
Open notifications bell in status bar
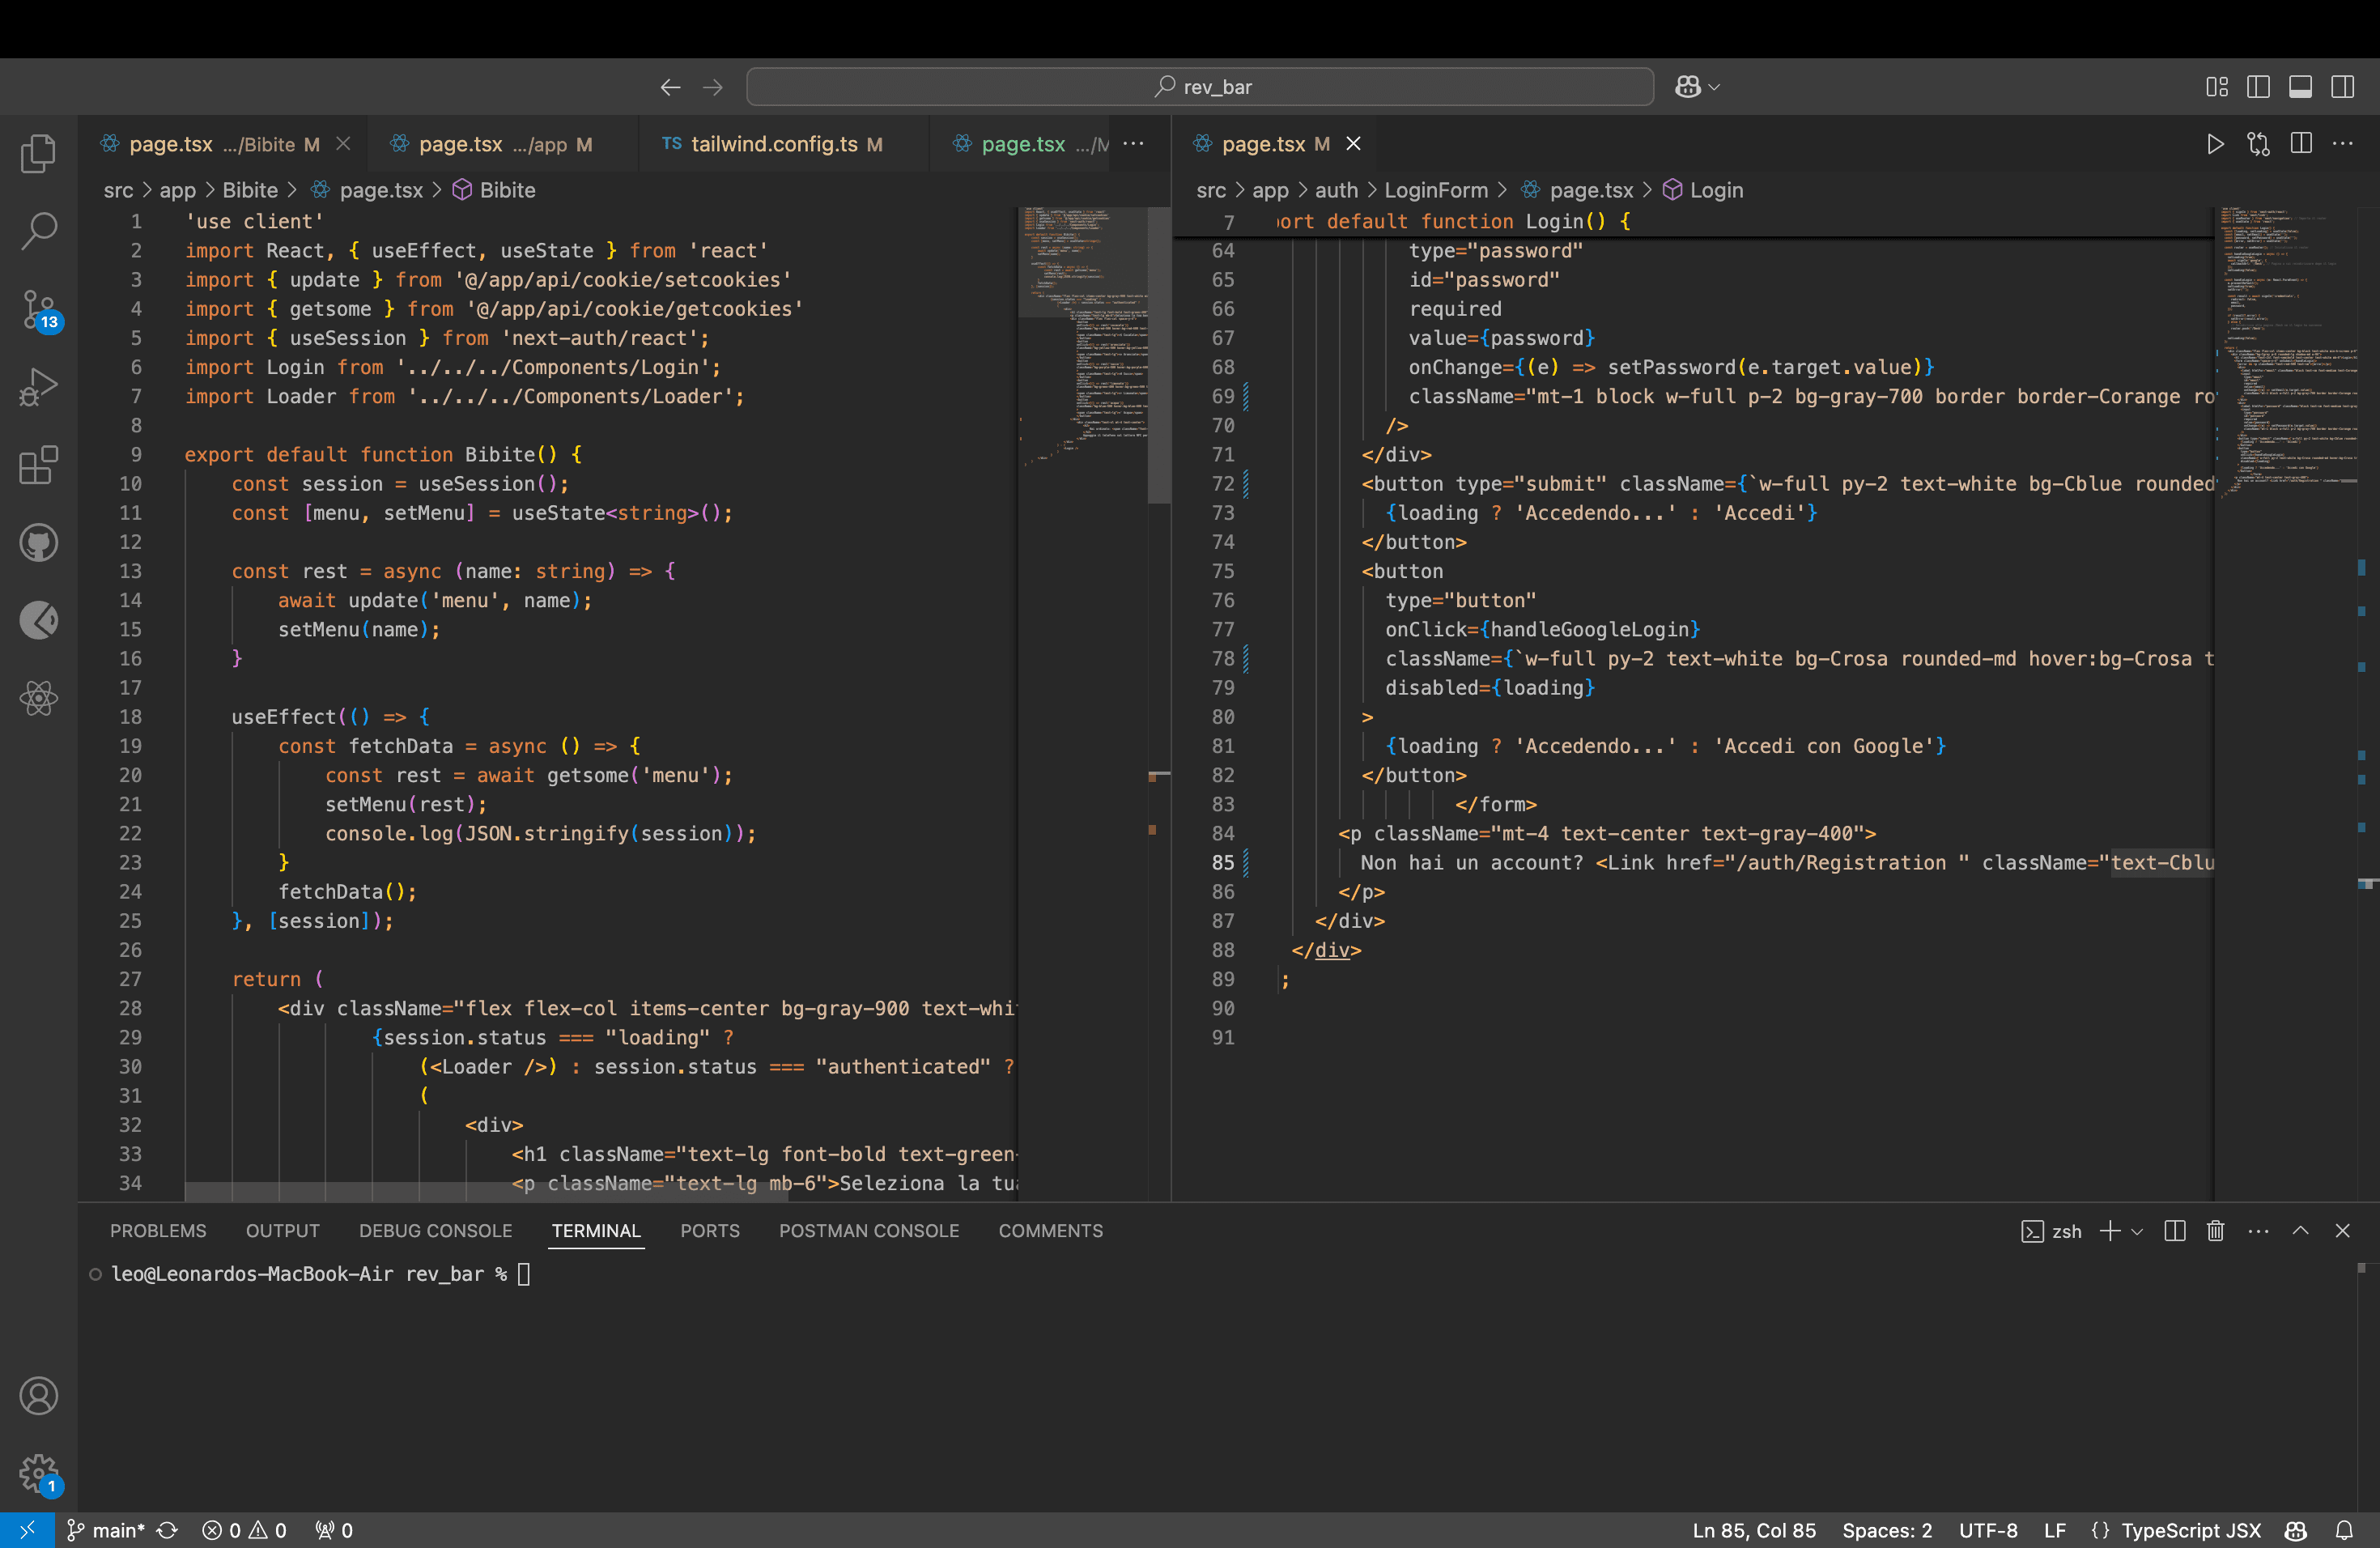[x=2344, y=1530]
